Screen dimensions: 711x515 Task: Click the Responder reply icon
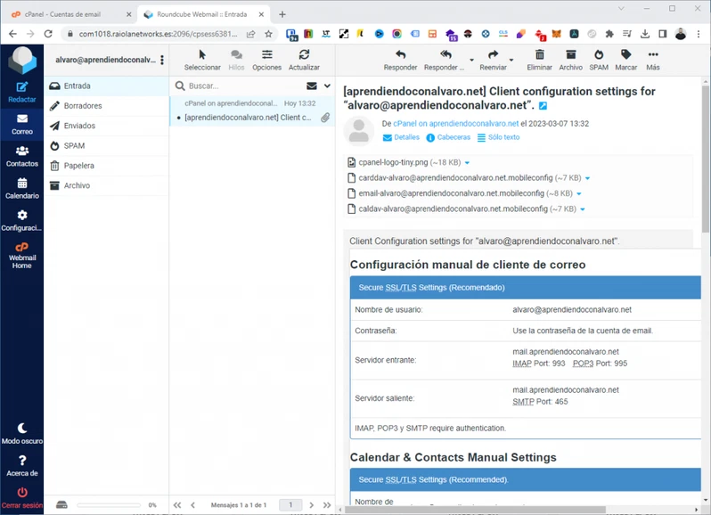400,55
